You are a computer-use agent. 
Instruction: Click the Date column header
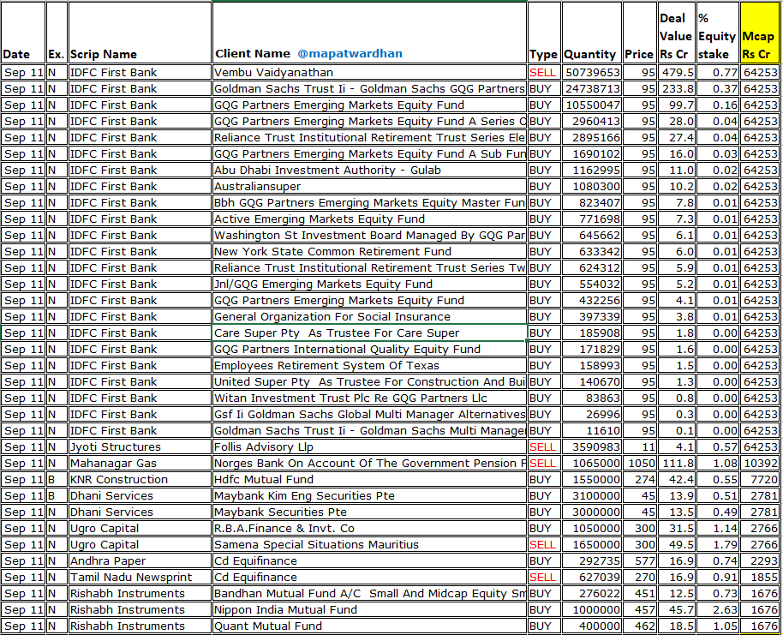coord(23,33)
